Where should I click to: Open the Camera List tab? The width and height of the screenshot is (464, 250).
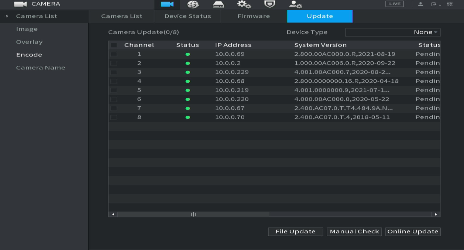(121, 16)
